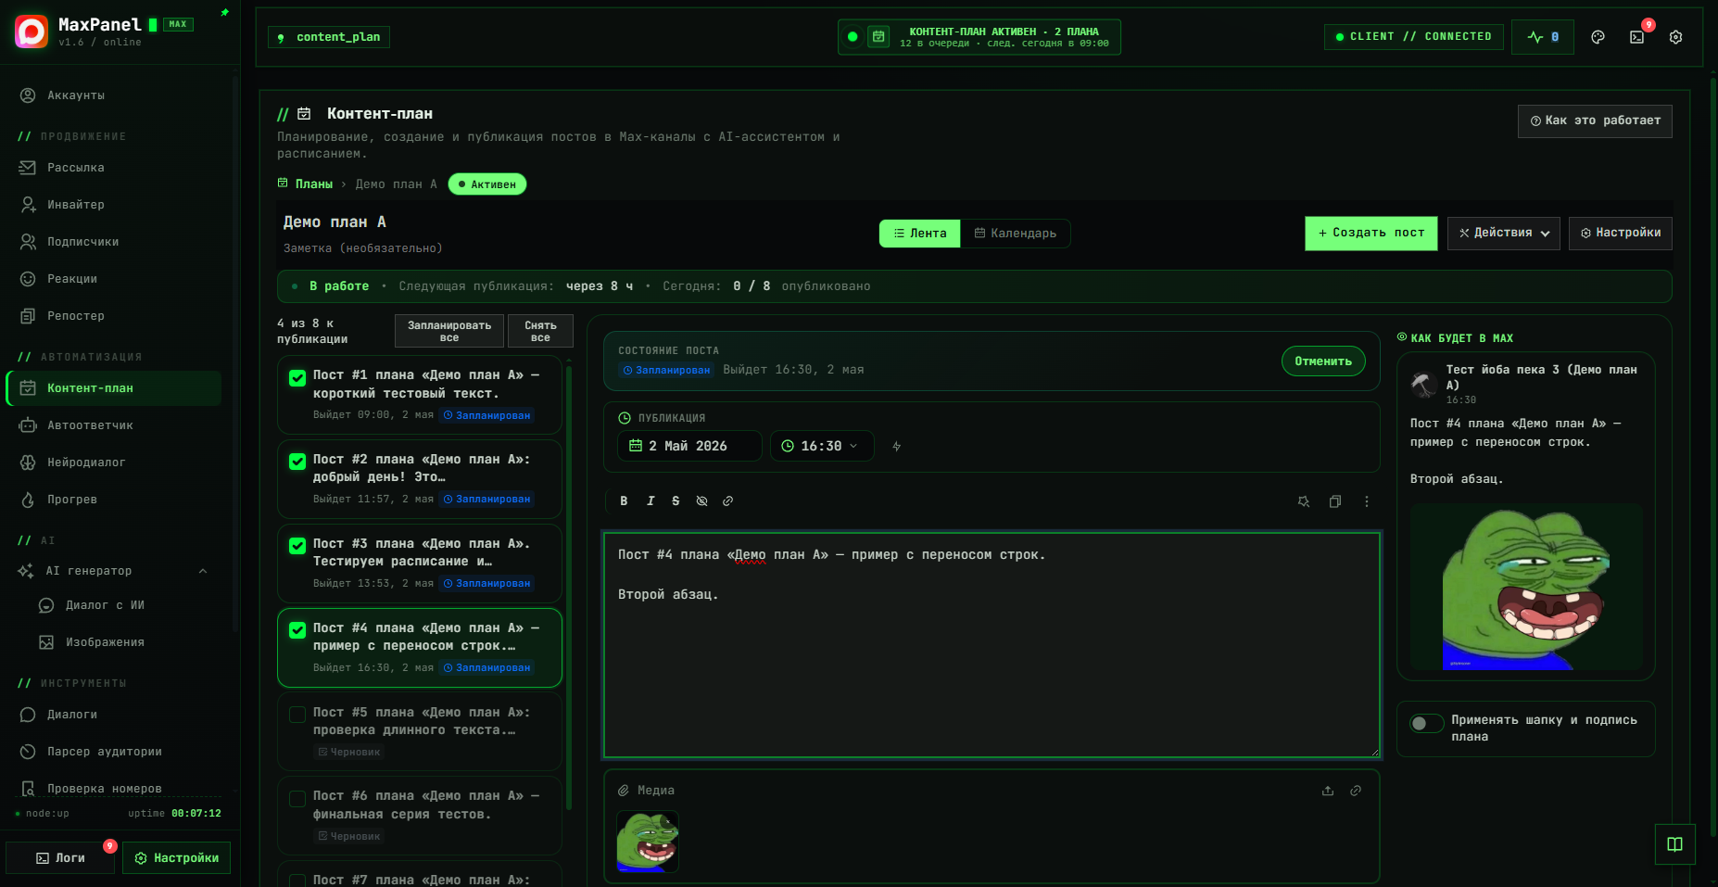Image resolution: width=1718 pixels, height=887 pixels.
Task: Open the gear settings icon in header
Action: (1675, 37)
